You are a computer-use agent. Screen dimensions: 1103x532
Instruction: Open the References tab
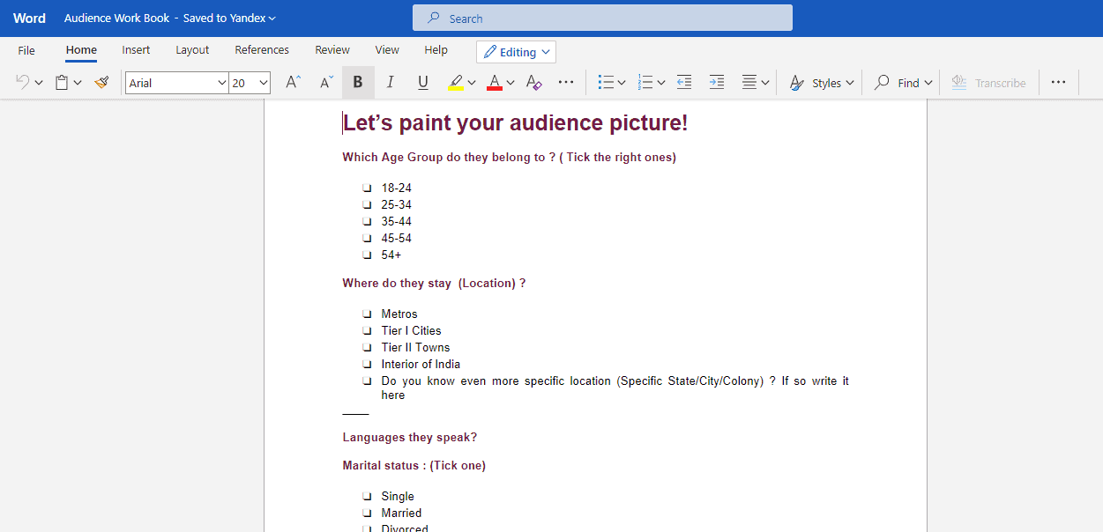pyautogui.click(x=262, y=50)
